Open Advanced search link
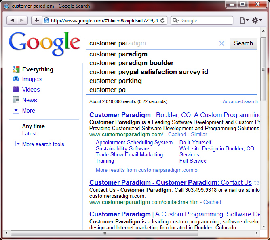 240,101
